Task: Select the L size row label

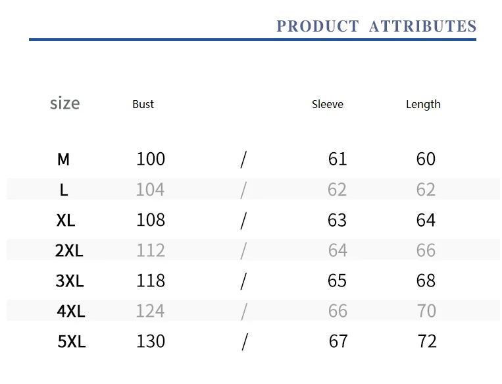Action: click(64, 190)
